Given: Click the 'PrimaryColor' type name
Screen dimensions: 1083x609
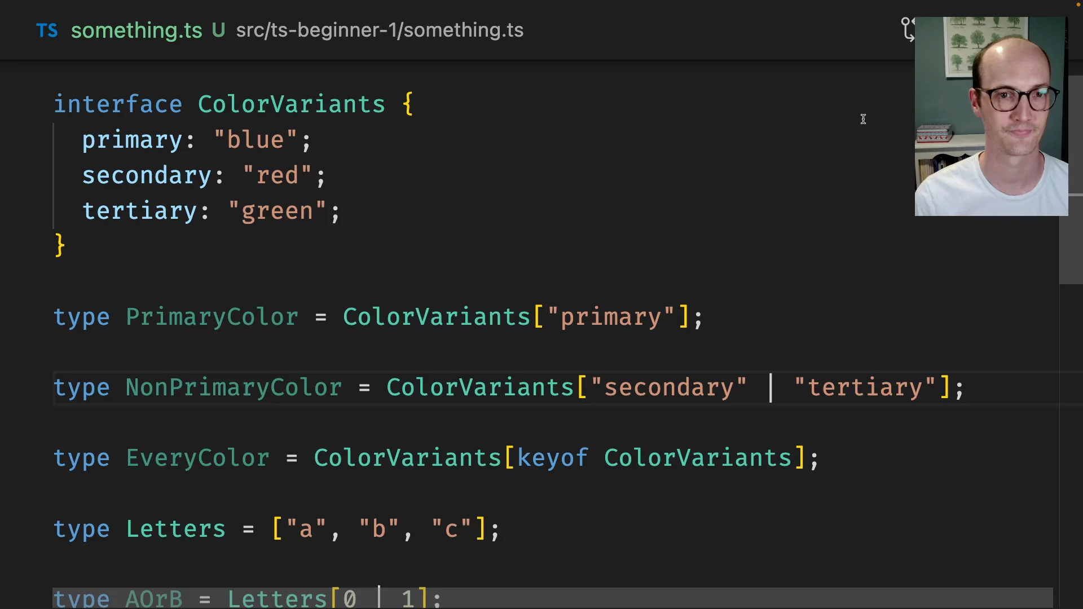Looking at the screenshot, I should click(212, 317).
